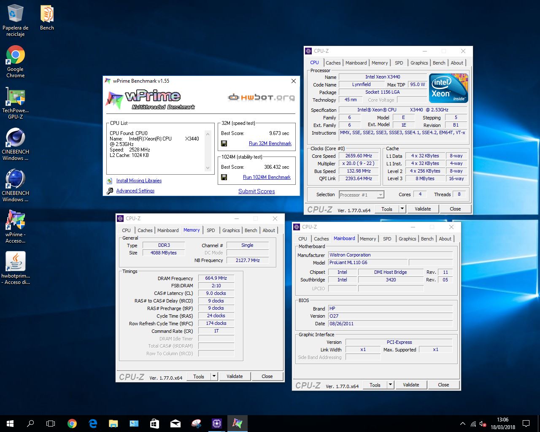Open the SPD tab in CPU-Z Memory window
The width and height of the screenshot is (540, 432).
click(x=211, y=230)
